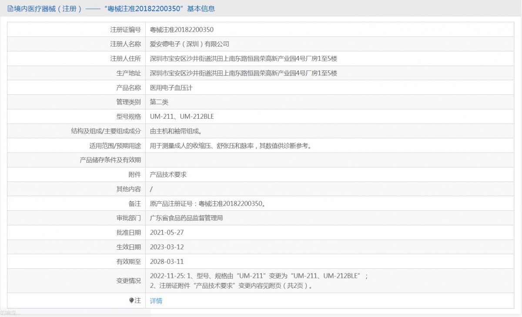Click the 批准日期 label
The image size is (522, 317).
pyautogui.click(x=129, y=233)
